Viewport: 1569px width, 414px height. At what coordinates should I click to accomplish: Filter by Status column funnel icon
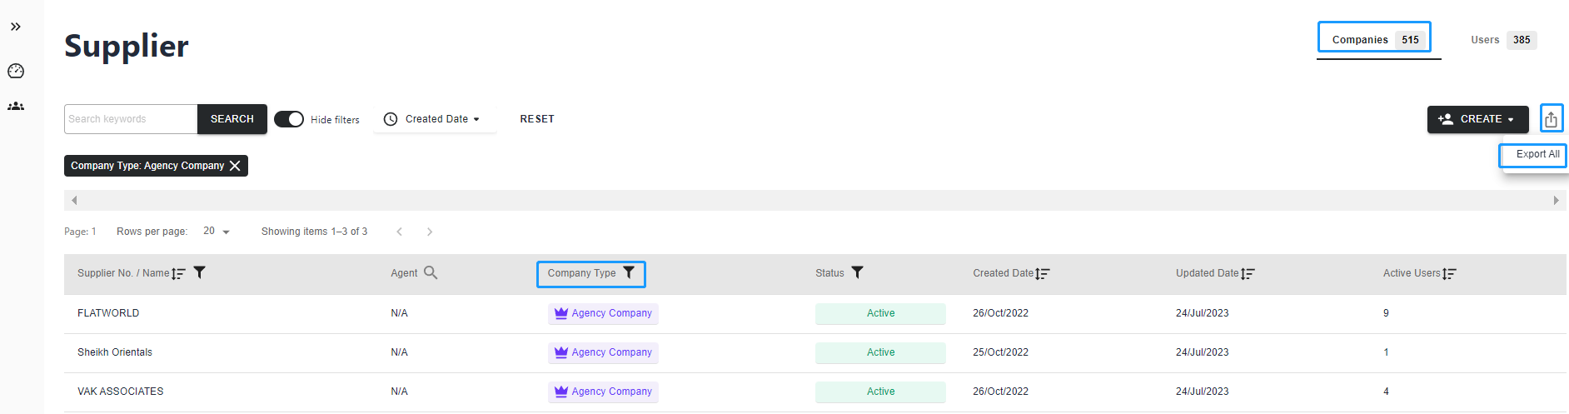857,272
